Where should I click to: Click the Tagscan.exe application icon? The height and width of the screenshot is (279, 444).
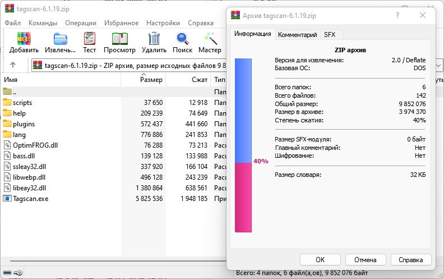tap(7, 199)
